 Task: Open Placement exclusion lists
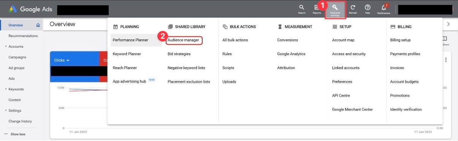[189, 82]
